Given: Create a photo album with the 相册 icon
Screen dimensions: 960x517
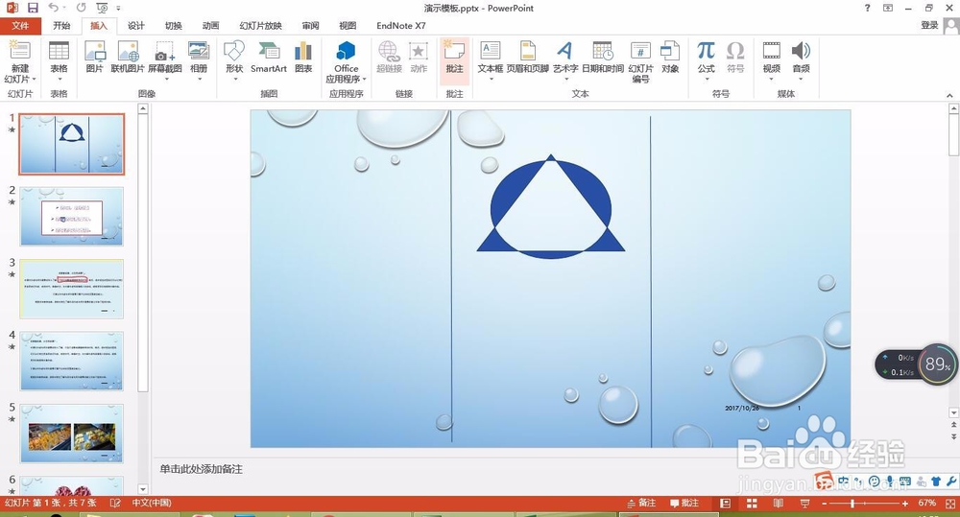Looking at the screenshot, I should (x=199, y=51).
